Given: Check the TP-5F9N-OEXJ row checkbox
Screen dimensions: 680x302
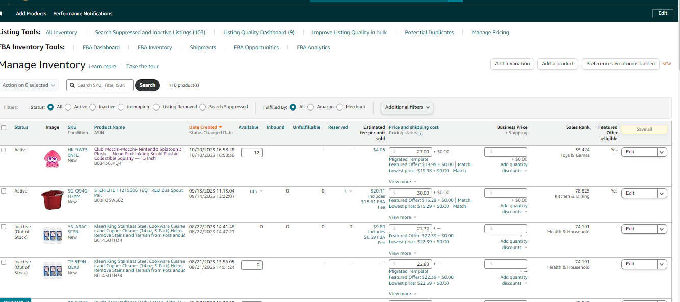Looking at the screenshot, I should [4, 262].
